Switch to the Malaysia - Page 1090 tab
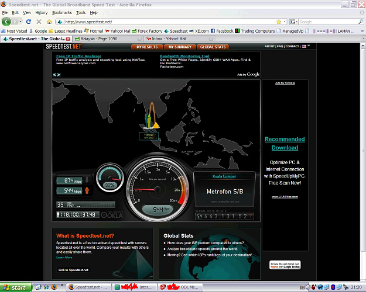 107,39
